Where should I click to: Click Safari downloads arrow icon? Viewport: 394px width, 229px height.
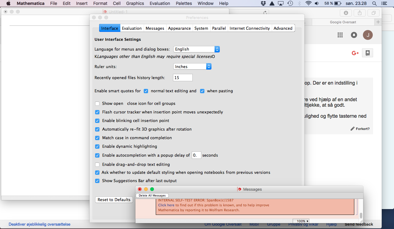(x=346, y=13)
